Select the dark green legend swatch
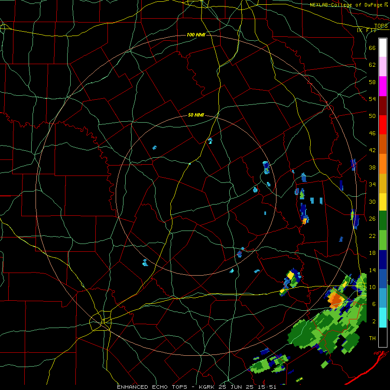This screenshot has height=390, width=390. pos(383,221)
